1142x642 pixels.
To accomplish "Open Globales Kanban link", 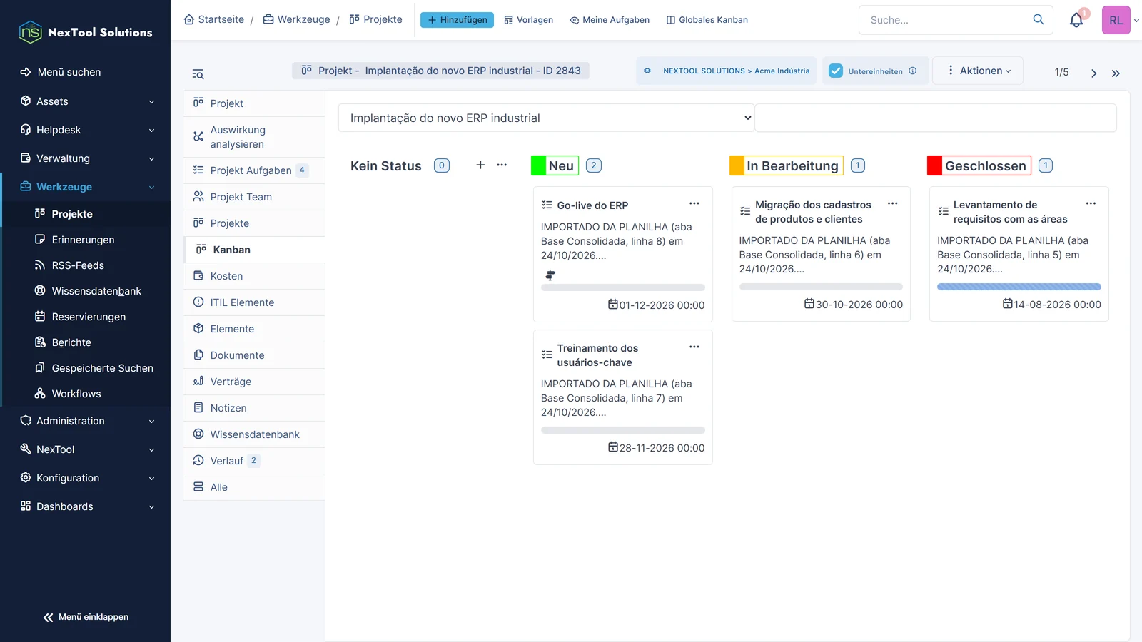I will (707, 20).
